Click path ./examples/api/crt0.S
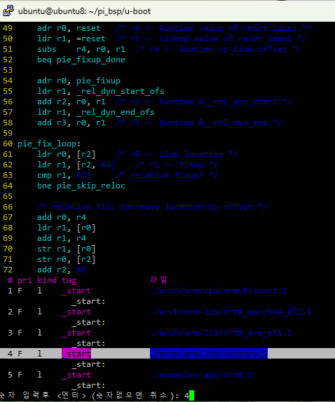This screenshot has height=402, width=335. pos(201,375)
